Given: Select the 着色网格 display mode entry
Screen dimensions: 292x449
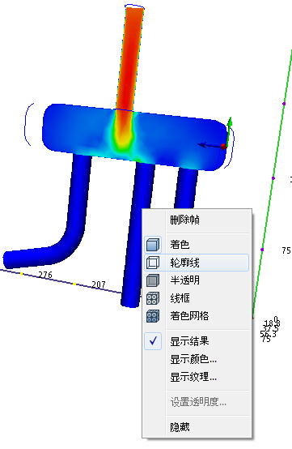Looking at the screenshot, I should [189, 316].
